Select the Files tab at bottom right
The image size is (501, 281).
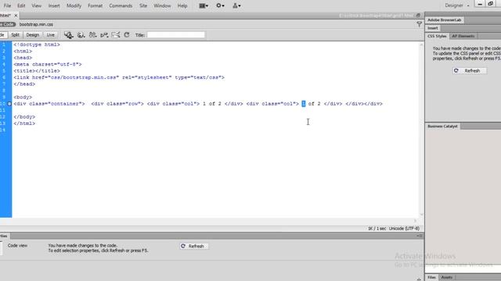point(431,278)
